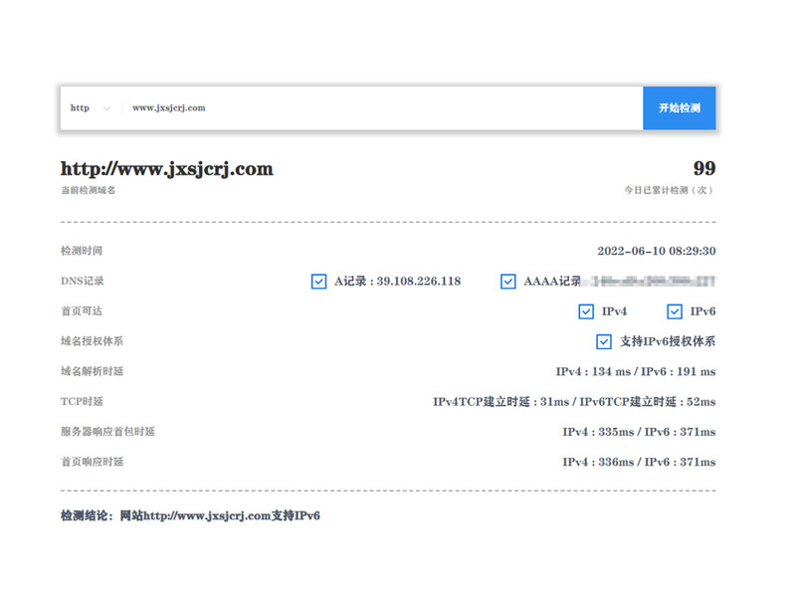
Task: Toggle the 支持IPv6授权体系 checkbox
Action: [604, 341]
